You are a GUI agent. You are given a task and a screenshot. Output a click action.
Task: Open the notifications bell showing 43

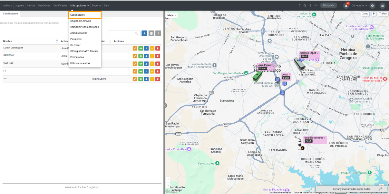coord(346,5)
